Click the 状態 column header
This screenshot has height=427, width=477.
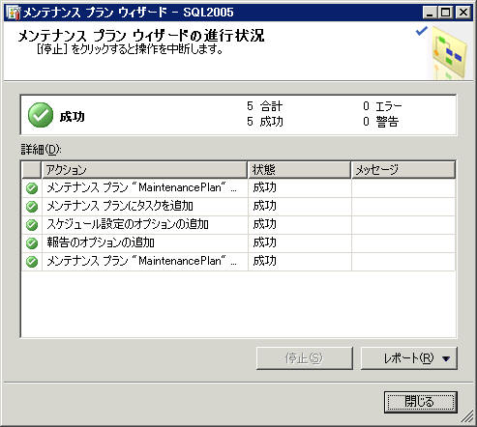coord(299,170)
